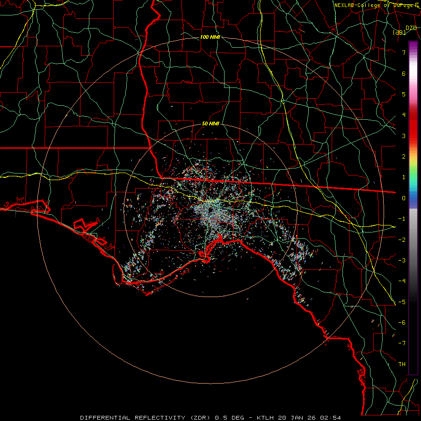
Task: Click the "-1" tick label on the color scale
Action: [402, 219]
